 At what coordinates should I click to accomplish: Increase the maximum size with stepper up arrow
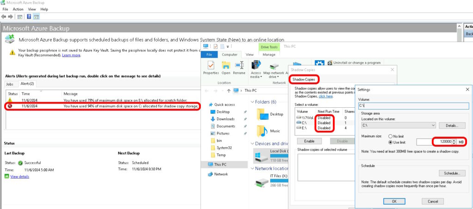coord(454,140)
